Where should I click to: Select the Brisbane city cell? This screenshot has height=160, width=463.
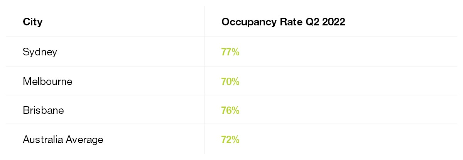click(x=43, y=110)
